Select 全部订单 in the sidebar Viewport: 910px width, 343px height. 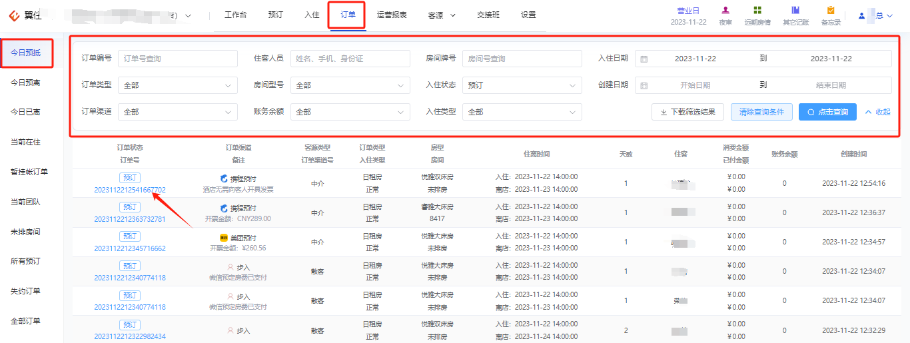(25, 321)
